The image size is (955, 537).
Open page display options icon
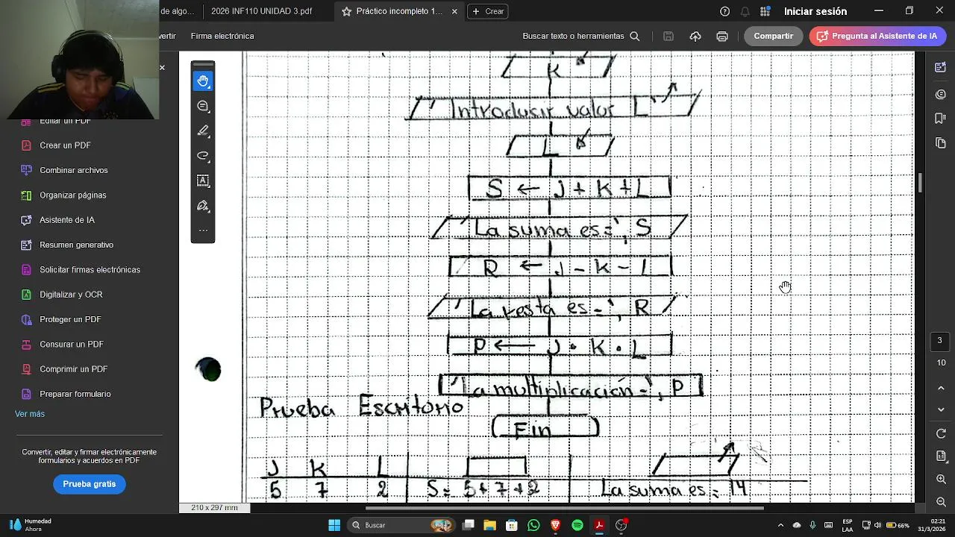(x=941, y=456)
